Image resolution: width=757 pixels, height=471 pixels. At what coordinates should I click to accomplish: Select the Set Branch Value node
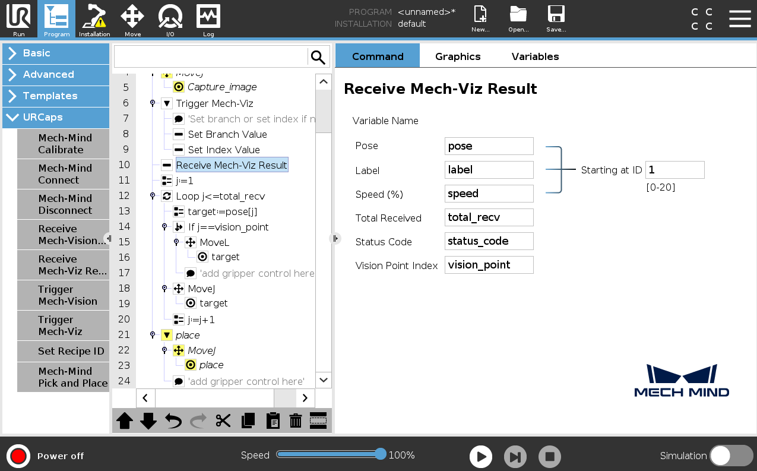pos(227,134)
